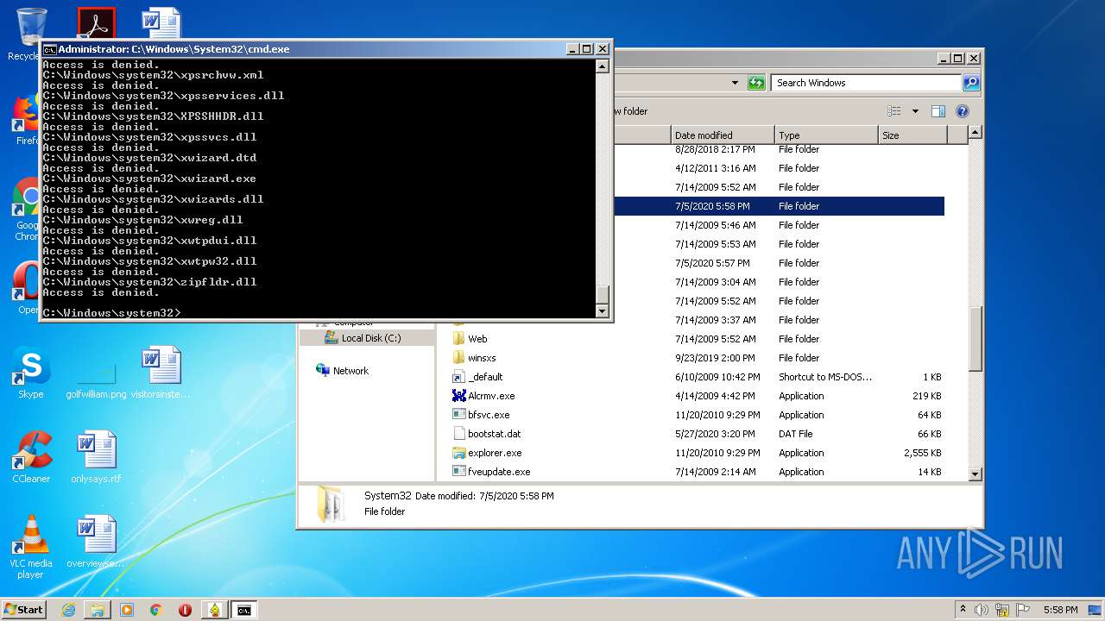
Task: Open the Word document beside golfwilliam.png
Action: pyautogui.click(x=161, y=373)
